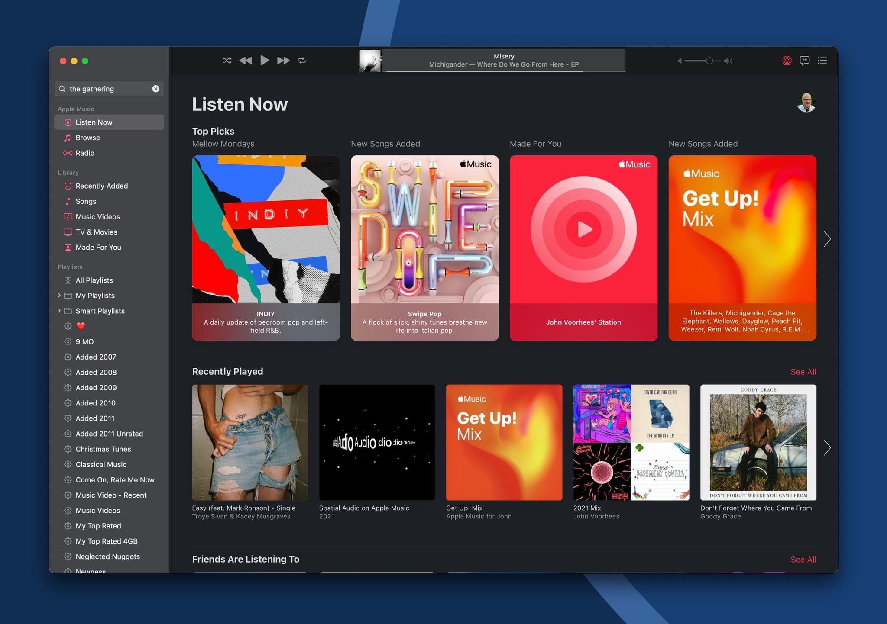Click the magnifier search icon
Screen dimensions: 887x624
[62, 89]
